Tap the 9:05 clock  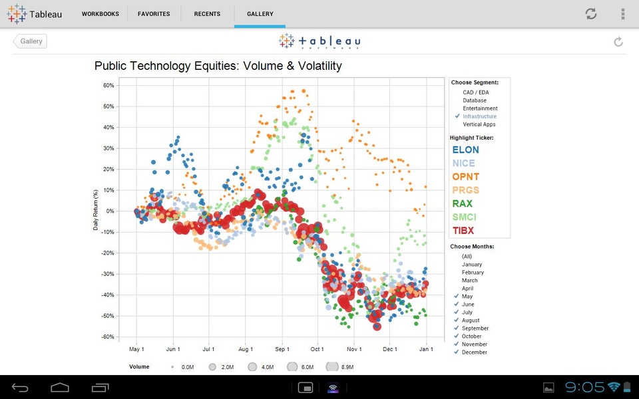585,387
